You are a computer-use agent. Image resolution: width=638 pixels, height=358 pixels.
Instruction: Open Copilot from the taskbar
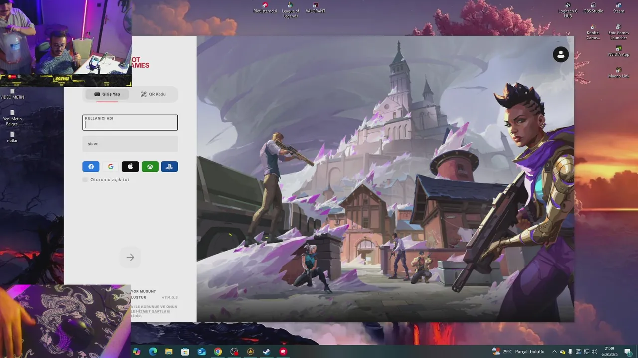point(137,352)
